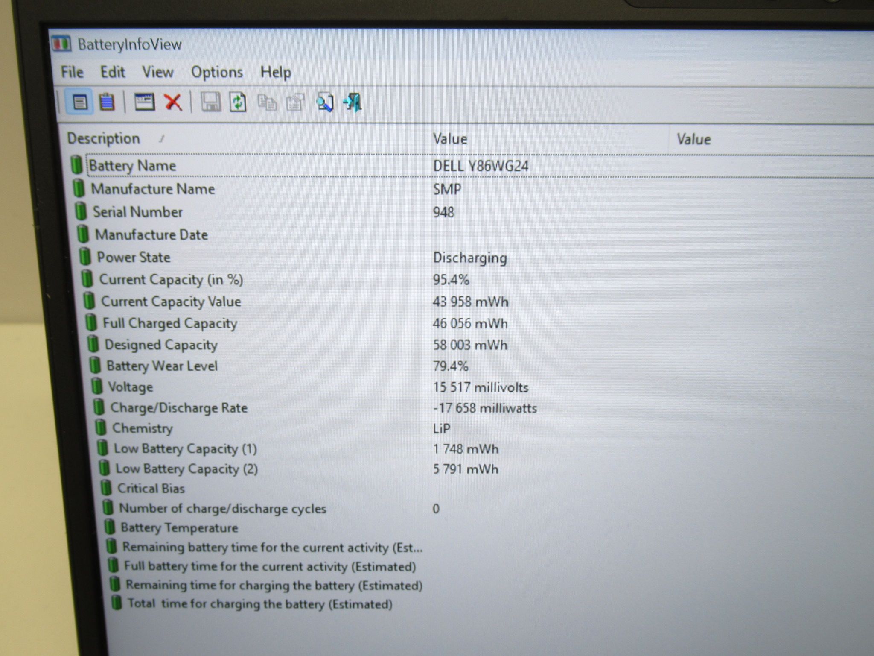Click the 46 056 mWh value
This screenshot has height=656, width=874.
(x=470, y=323)
